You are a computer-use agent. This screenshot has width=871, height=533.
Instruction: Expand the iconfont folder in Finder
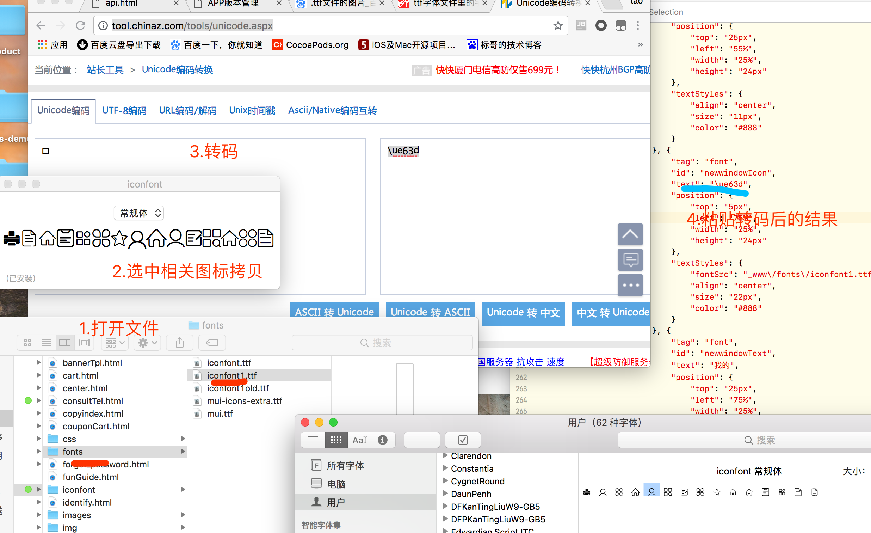38,490
